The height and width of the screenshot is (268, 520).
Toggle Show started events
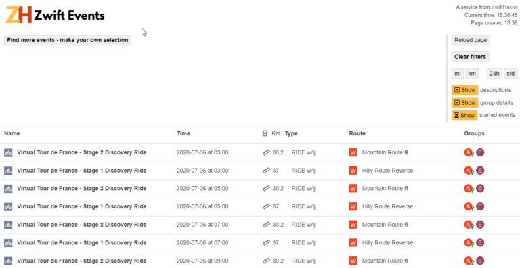(x=464, y=116)
